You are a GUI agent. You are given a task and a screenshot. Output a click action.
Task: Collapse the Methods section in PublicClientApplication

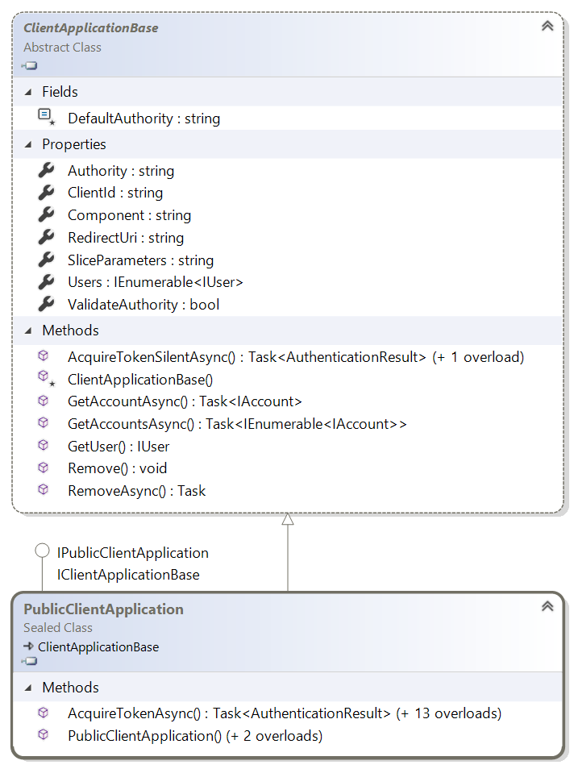(x=28, y=688)
